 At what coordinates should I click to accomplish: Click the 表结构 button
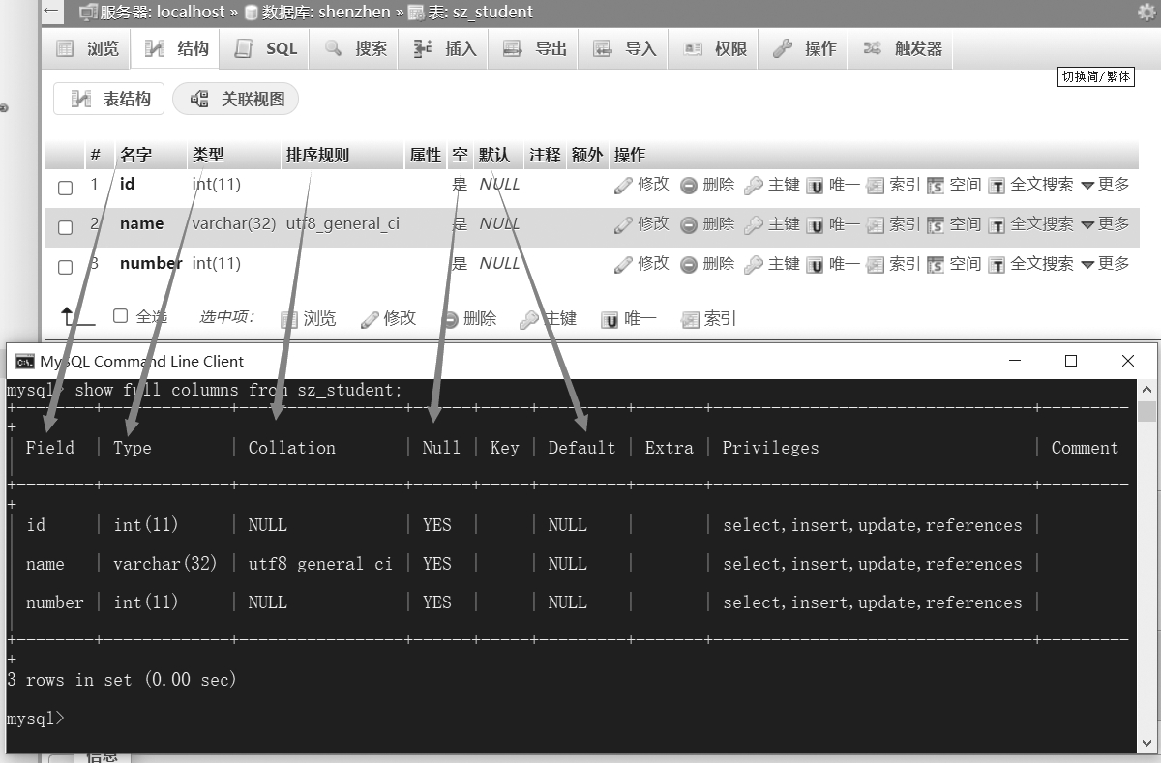[x=109, y=99]
